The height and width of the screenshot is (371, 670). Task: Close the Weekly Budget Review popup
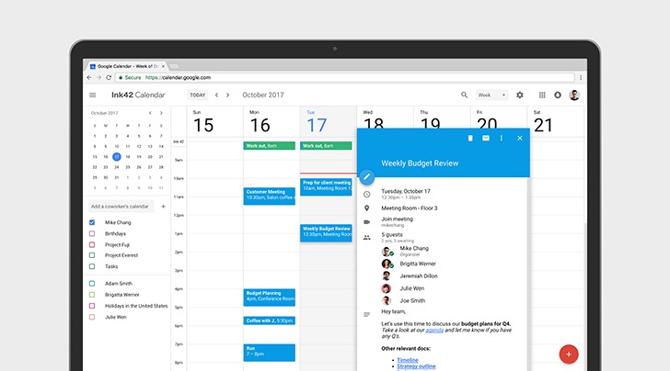click(520, 138)
